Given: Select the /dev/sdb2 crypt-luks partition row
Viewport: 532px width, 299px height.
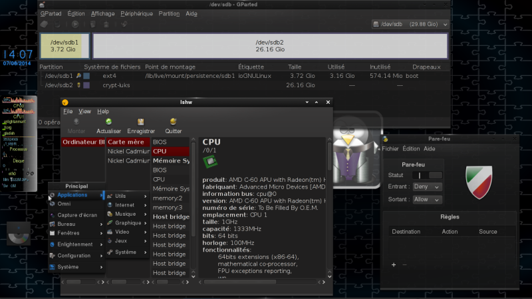Looking at the screenshot, I should (x=60, y=85).
